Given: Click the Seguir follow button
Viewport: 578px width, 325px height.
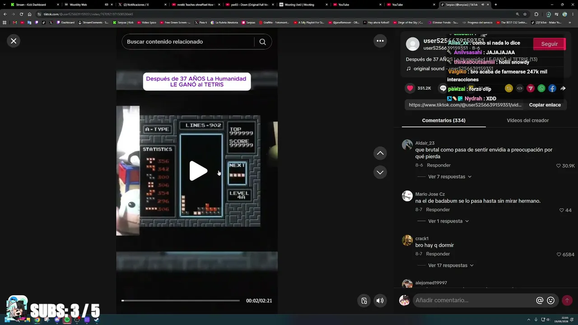Looking at the screenshot, I should pos(550,44).
